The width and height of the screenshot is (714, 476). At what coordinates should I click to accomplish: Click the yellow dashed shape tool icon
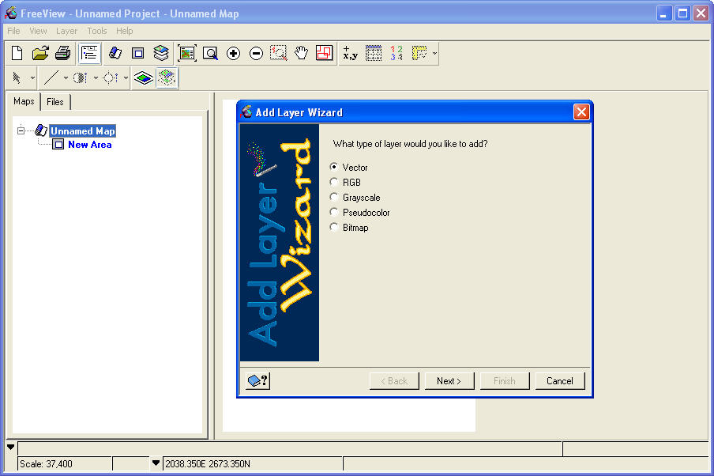click(419, 53)
